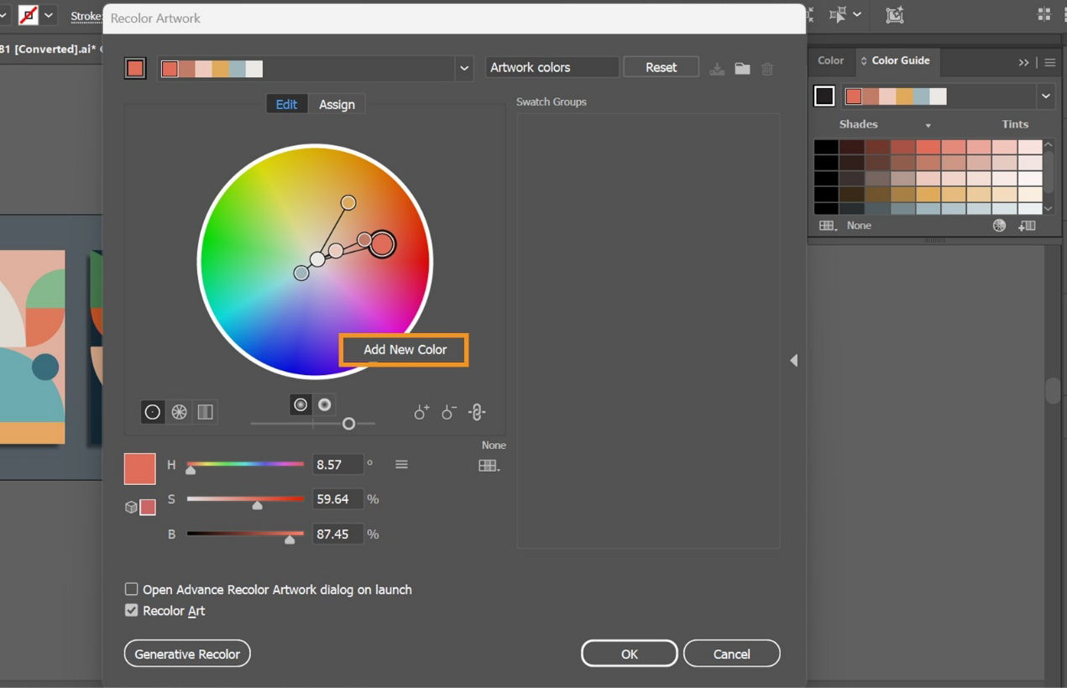
Task: Switch to the Color panel tab
Action: 830,60
